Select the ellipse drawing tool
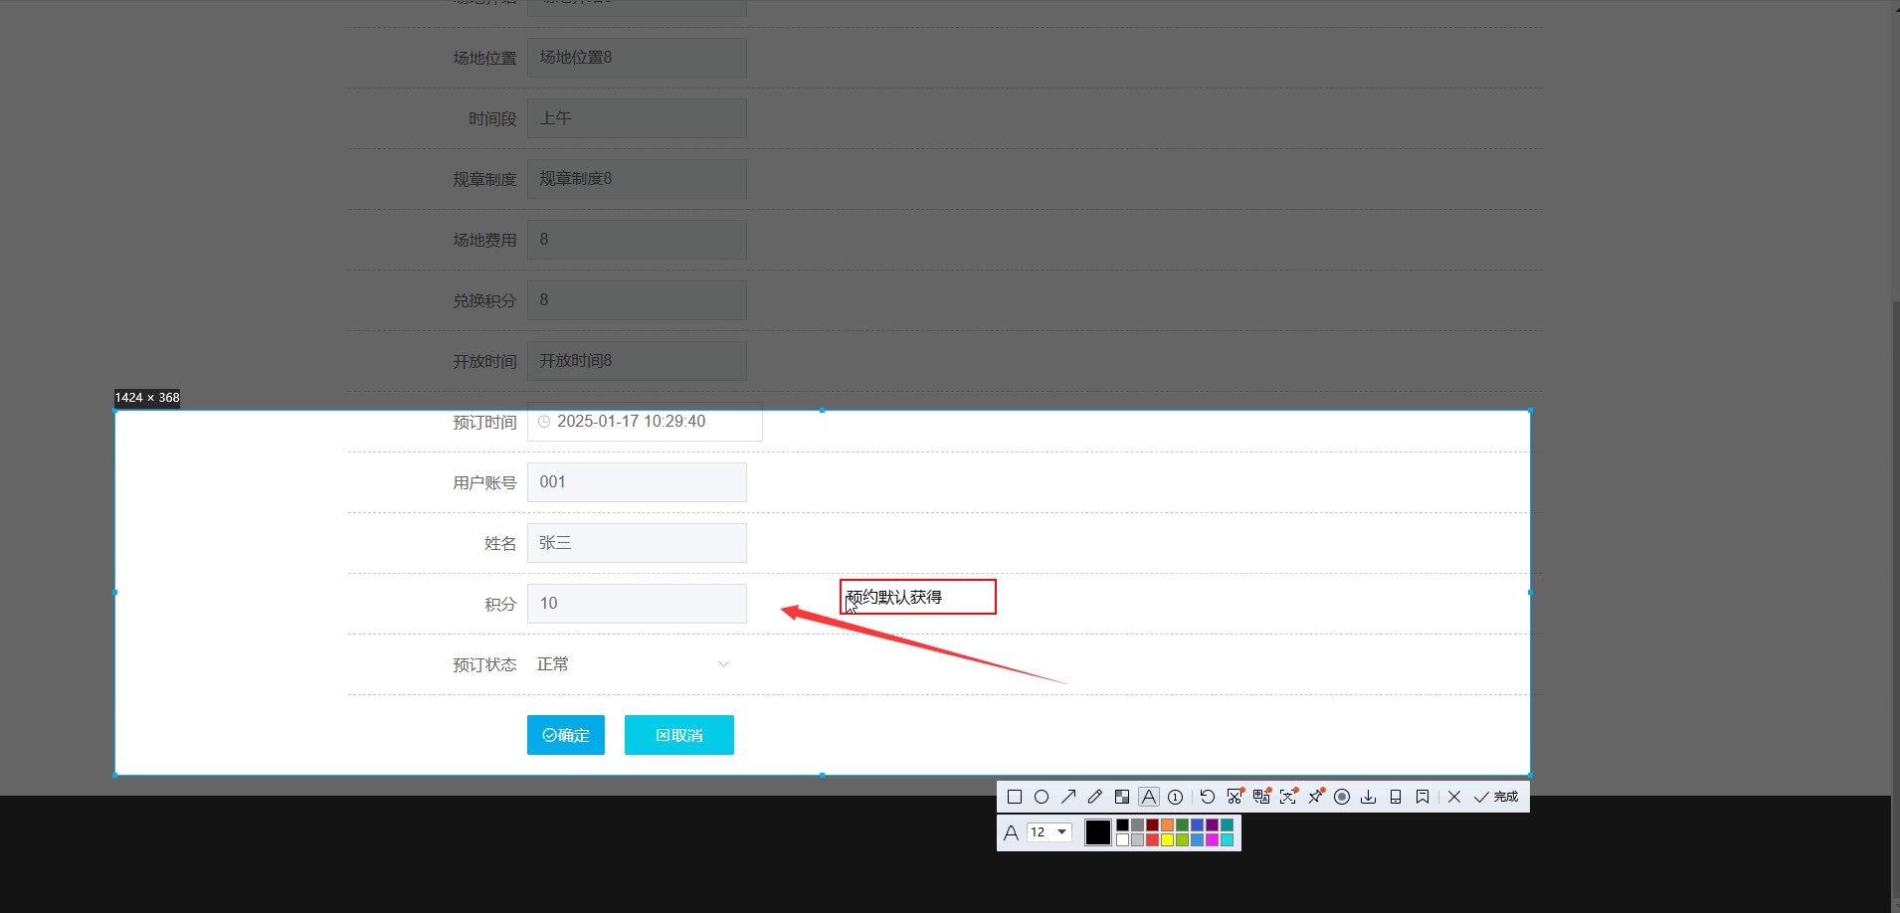The height and width of the screenshot is (913, 1900). 1042,797
